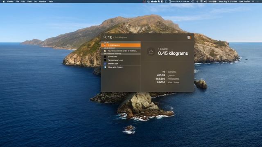Open the Help menu
This screenshot has width=262, height=147.
[51, 2]
